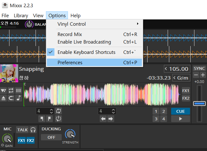Toggle FX1 on the deck
The height and width of the screenshot is (151, 207).
(x=186, y=91)
